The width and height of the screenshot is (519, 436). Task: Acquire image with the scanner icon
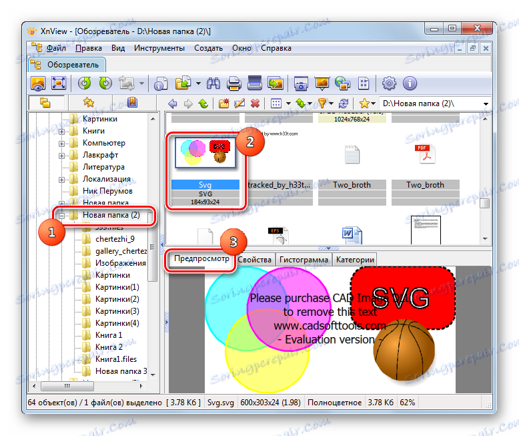click(x=255, y=83)
